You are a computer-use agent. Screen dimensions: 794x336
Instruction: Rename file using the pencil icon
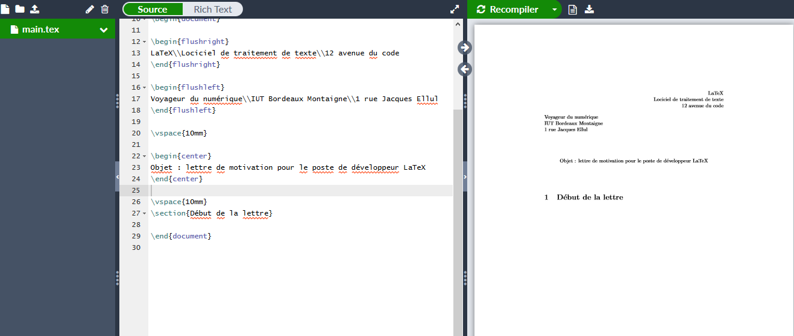(90, 9)
